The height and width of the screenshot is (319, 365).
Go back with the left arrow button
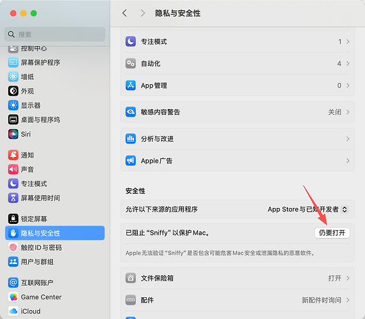coord(125,13)
